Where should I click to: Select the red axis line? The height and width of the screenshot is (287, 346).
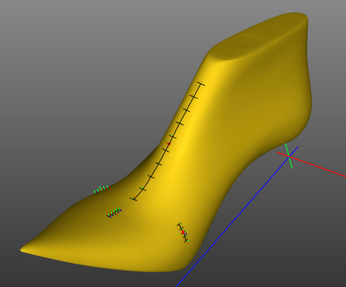click(x=311, y=164)
